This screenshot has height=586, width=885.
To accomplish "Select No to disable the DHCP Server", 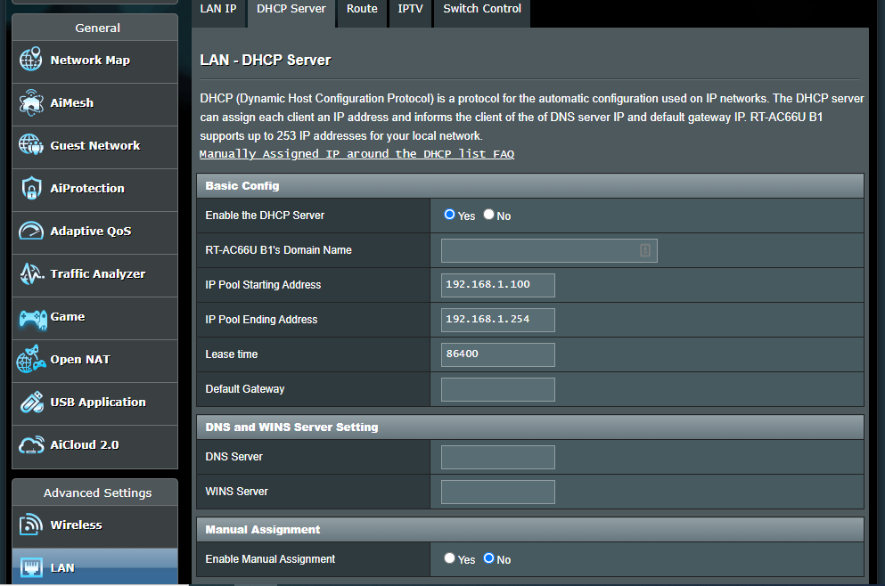I will (488, 215).
